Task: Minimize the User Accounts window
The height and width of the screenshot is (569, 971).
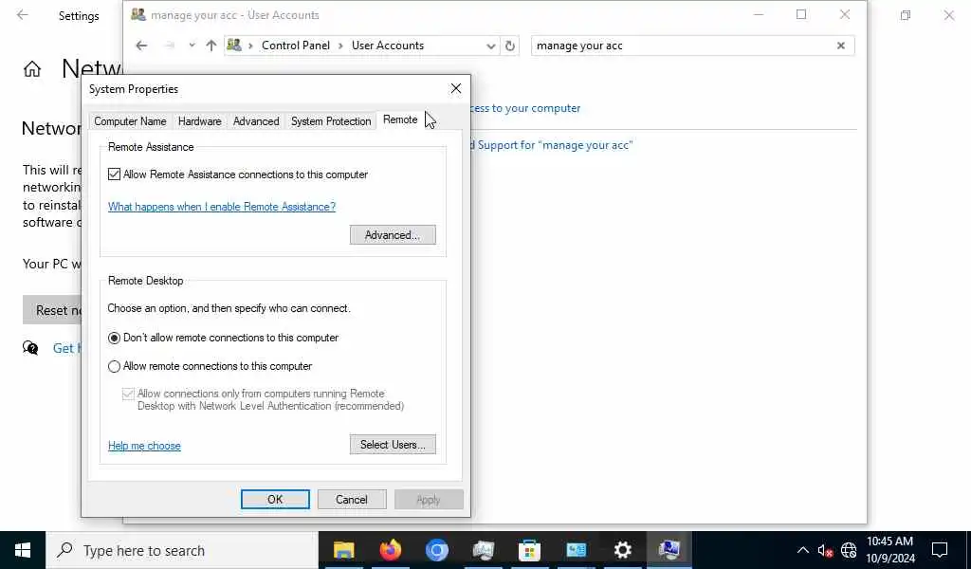Action: 759,14
